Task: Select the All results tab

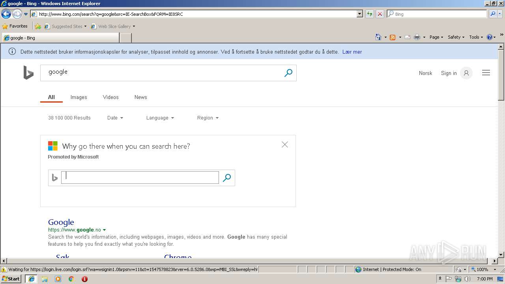Action: [51, 97]
